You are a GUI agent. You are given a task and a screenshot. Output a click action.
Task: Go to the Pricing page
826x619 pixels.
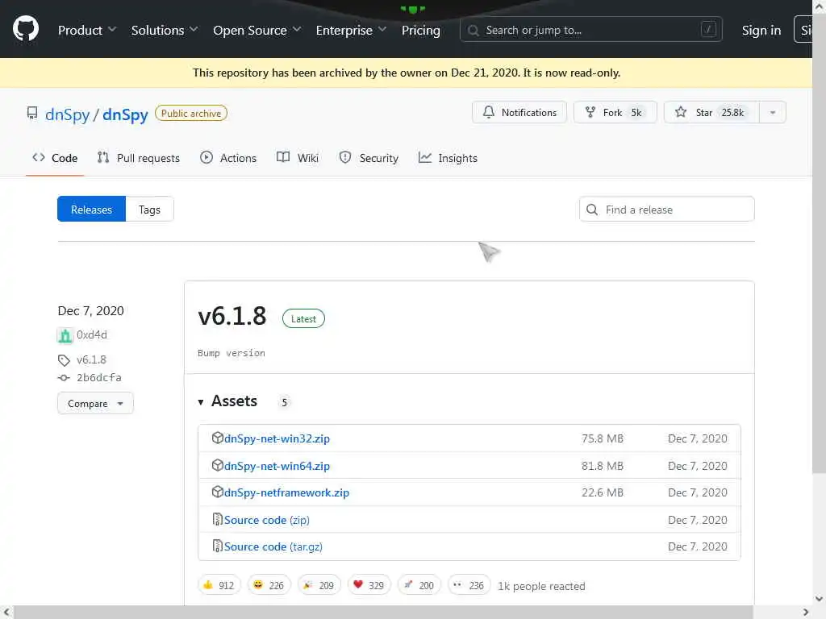pos(421,30)
